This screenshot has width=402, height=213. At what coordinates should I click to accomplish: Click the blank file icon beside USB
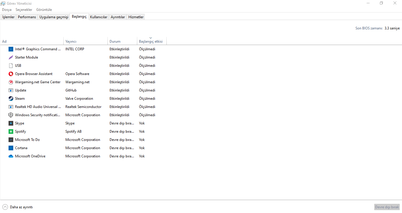tap(11, 66)
